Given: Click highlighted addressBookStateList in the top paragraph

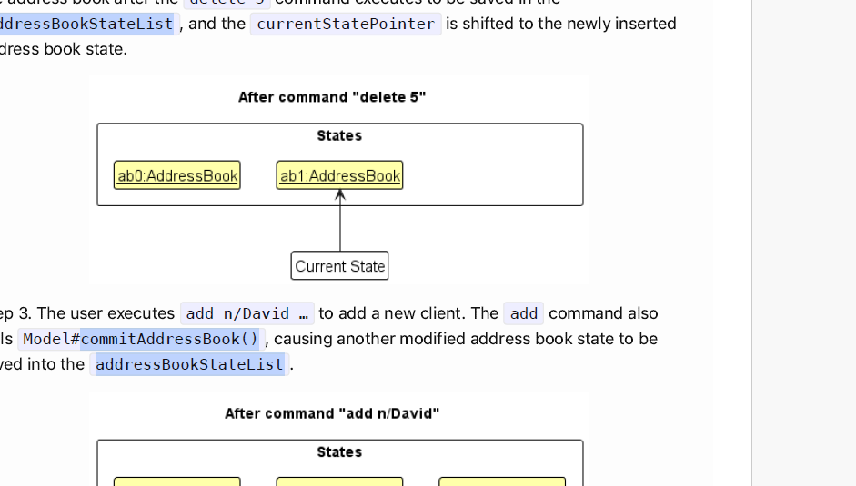Looking at the screenshot, I should [x=86, y=24].
